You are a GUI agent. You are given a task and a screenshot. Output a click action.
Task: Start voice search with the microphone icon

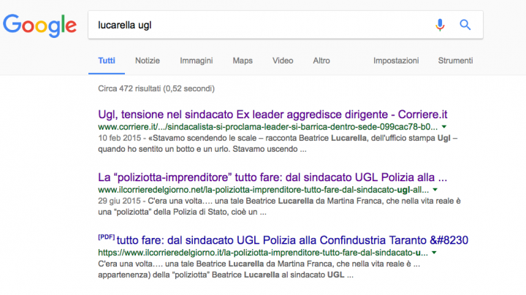(440, 25)
